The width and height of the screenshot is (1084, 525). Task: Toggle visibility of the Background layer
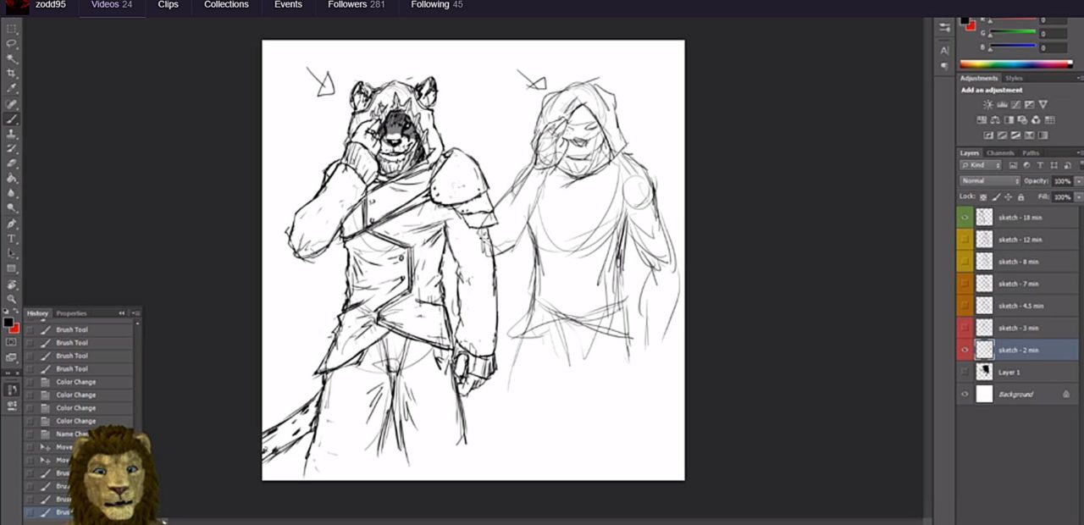pyautogui.click(x=965, y=394)
